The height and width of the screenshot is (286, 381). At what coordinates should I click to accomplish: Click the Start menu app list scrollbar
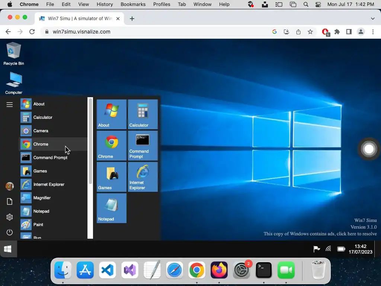pos(90,141)
